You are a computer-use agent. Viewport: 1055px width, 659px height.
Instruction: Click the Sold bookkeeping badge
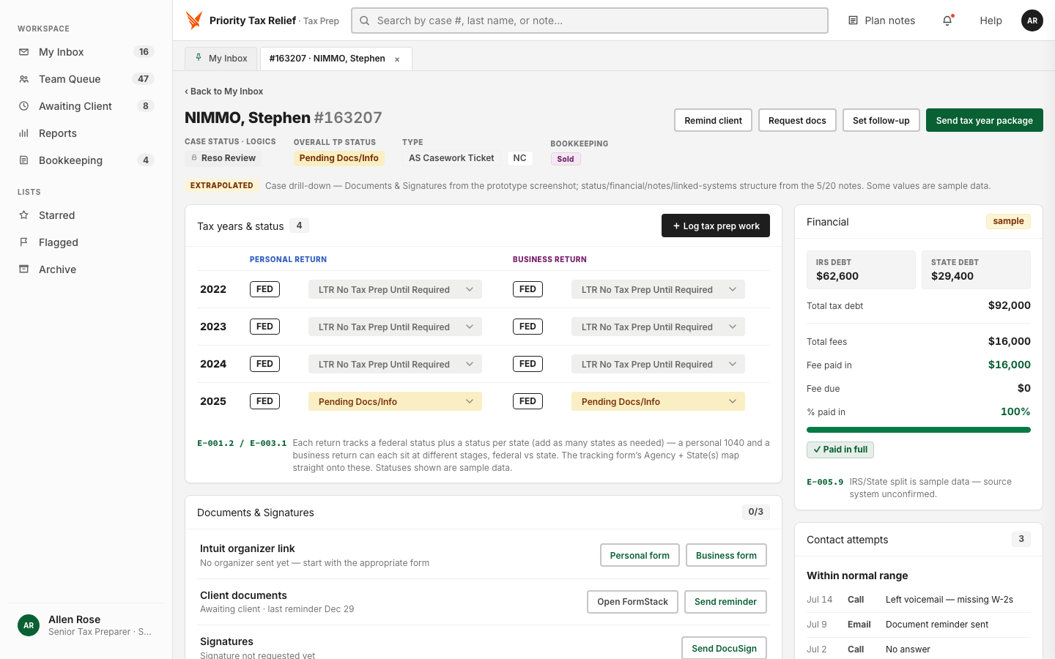tap(566, 159)
